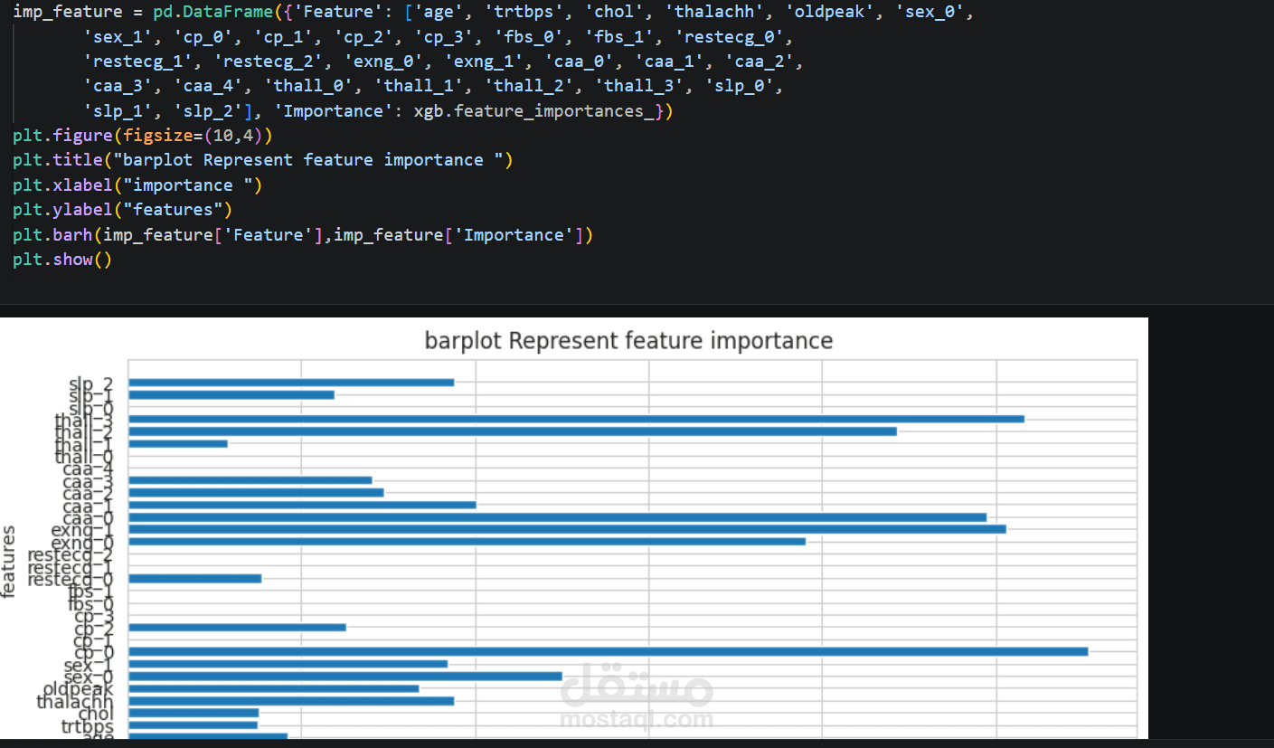
Task: Click the short thall_1 bar
Action: (177, 443)
